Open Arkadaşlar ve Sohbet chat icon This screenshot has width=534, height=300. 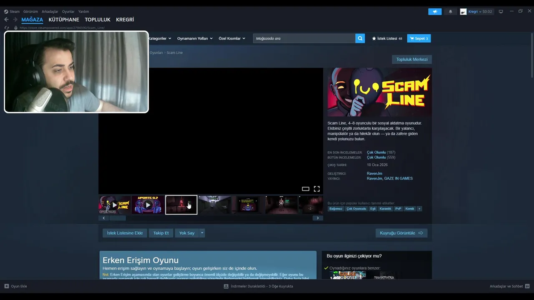coord(527,286)
